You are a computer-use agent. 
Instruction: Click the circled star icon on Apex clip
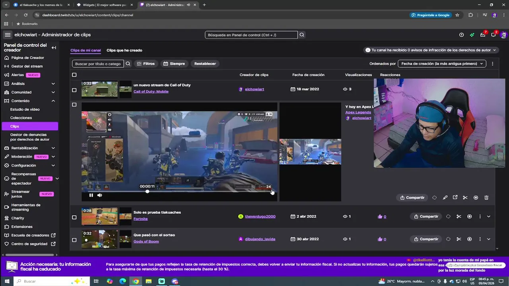476,197
